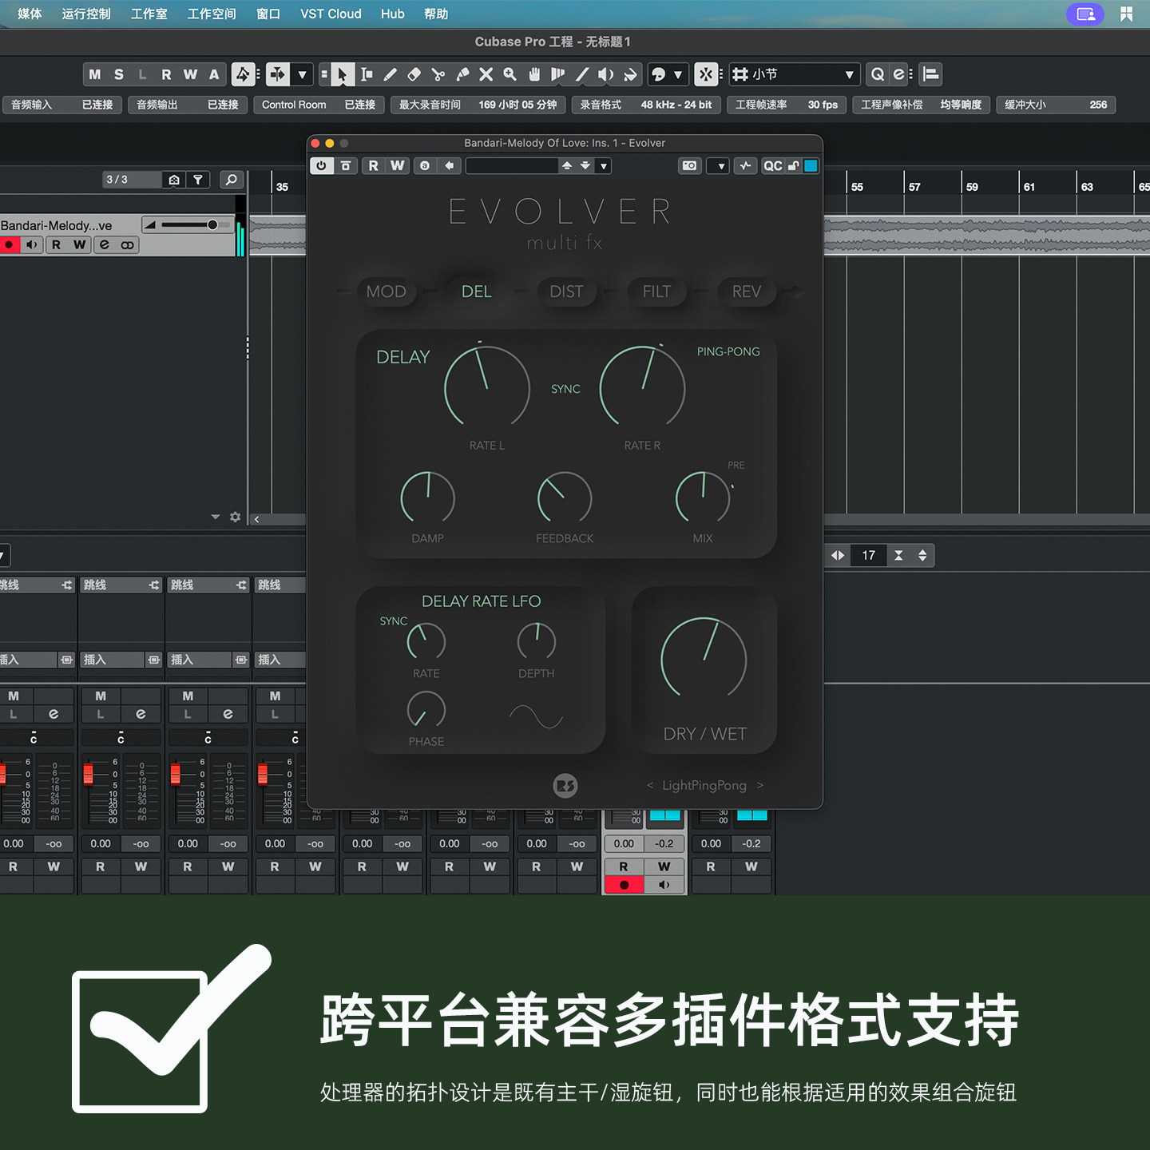Toggle record enable on Bandari track
Screen dimensions: 1150x1150
[10, 245]
